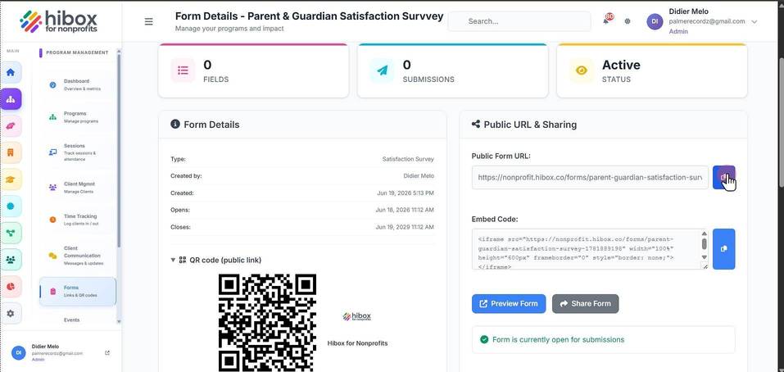The height and width of the screenshot is (372, 784).
Task: Click 'palmerecordz@gmail.com' in header
Action: tap(707, 21)
